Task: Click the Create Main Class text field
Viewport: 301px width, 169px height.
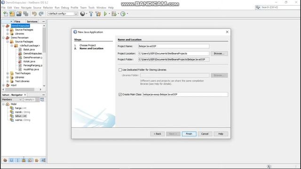Action: (x=185, y=94)
